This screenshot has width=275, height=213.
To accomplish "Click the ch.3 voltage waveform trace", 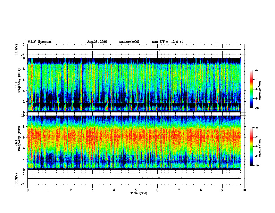I will point(134,179).
